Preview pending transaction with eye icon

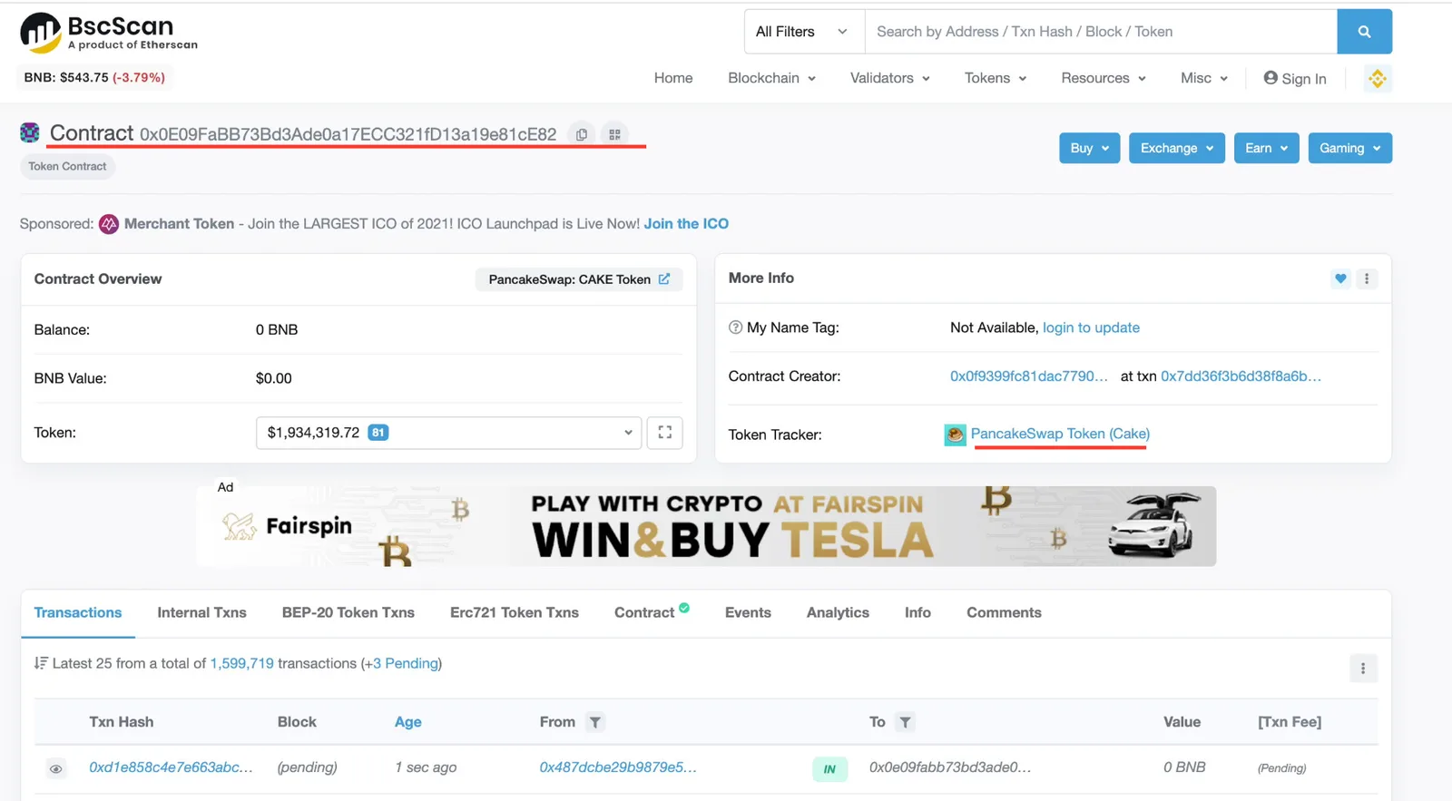pyautogui.click(x=55, y=769)
